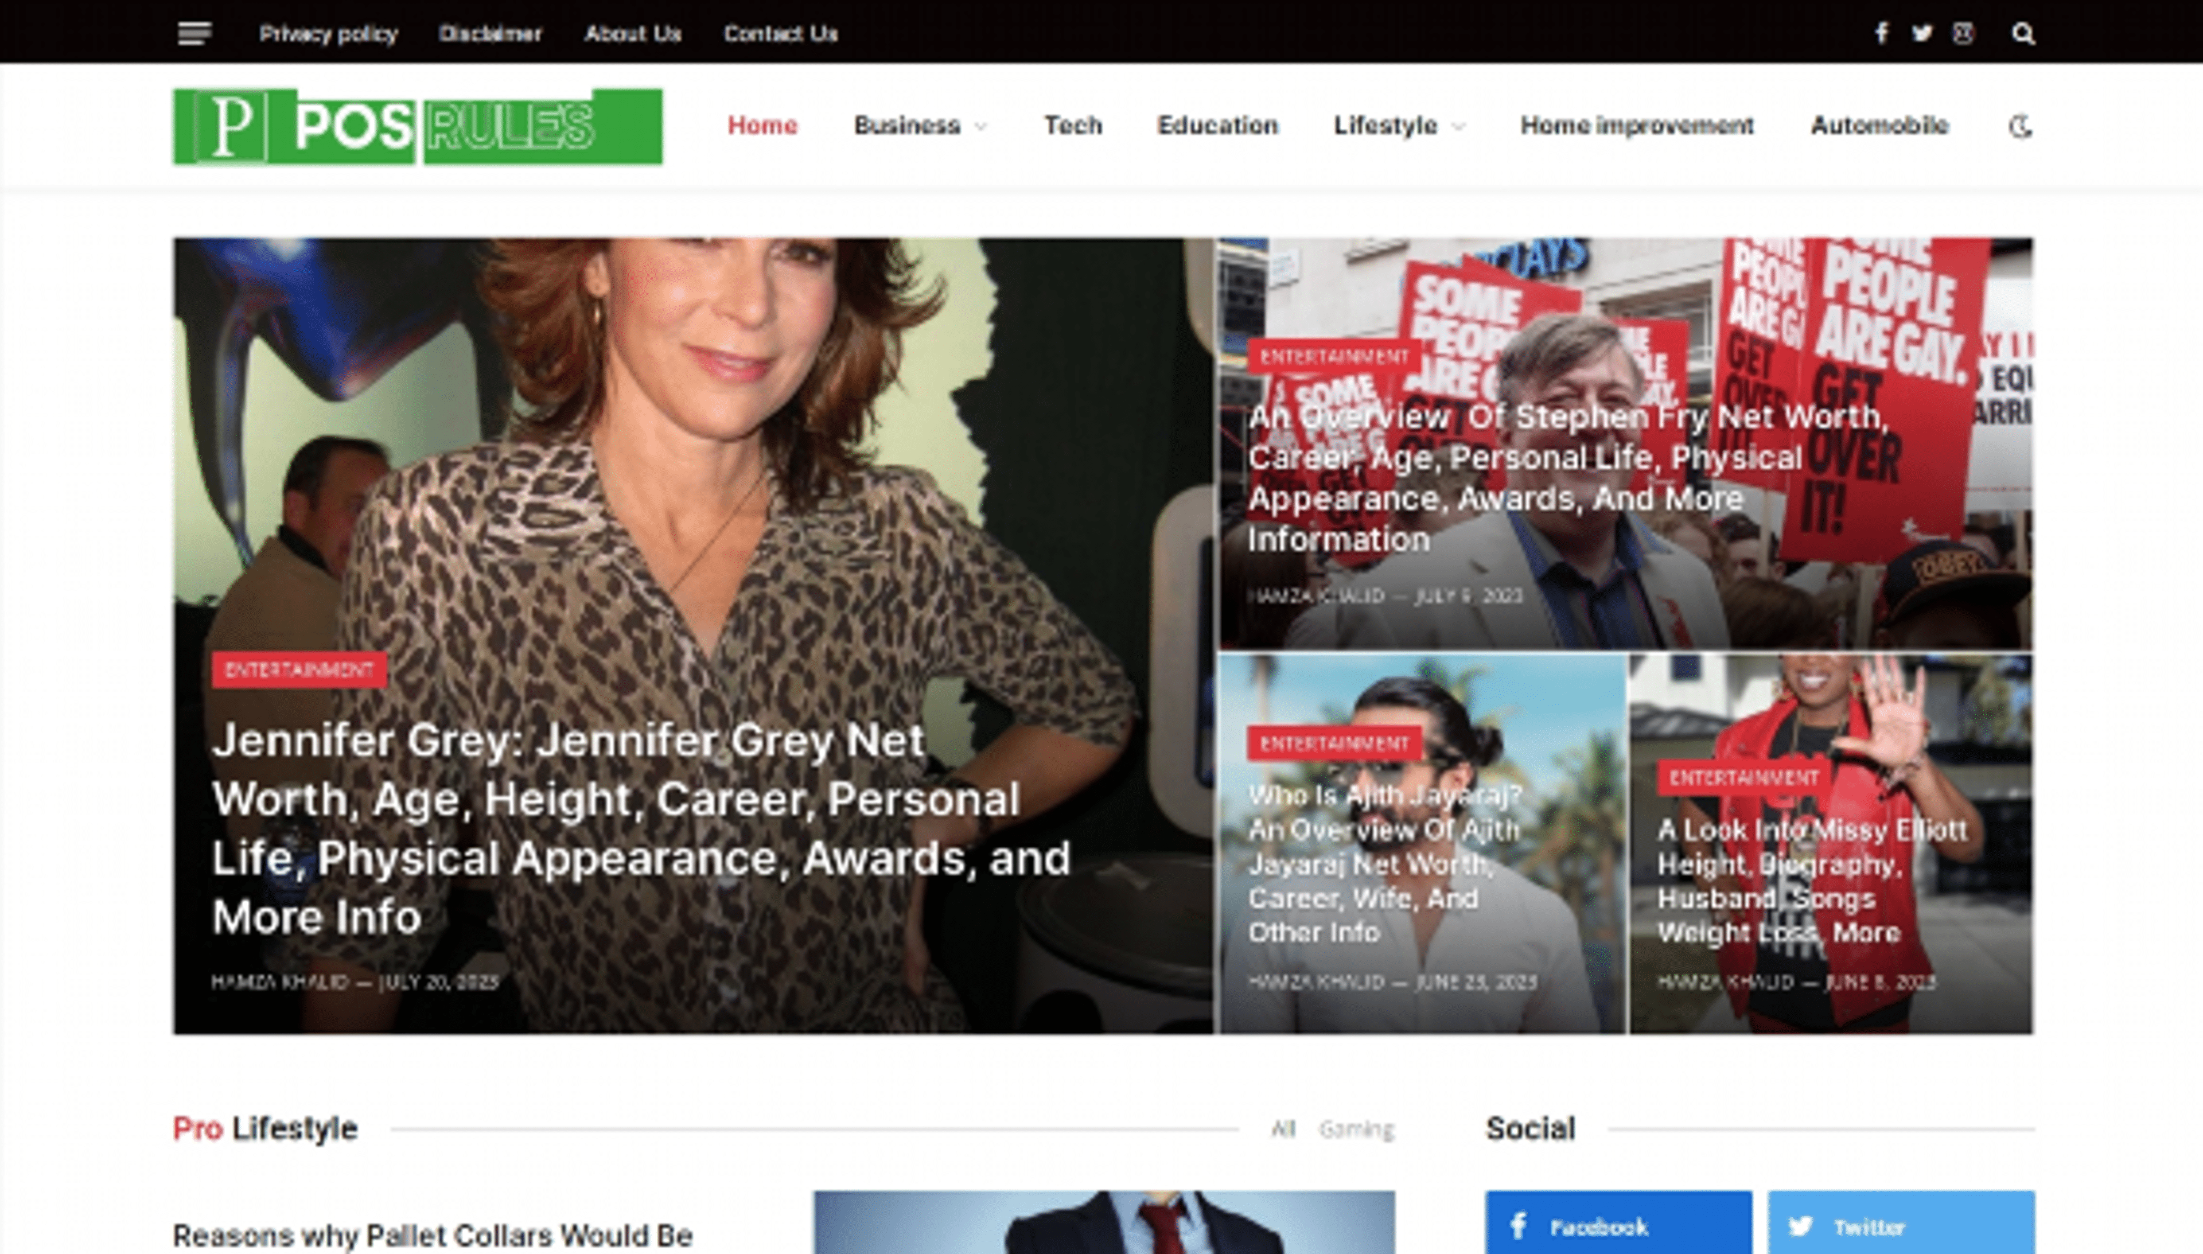
Task: Click the Twitter social follow button
Action: pyautogui.click(x=1901, y=1225)
